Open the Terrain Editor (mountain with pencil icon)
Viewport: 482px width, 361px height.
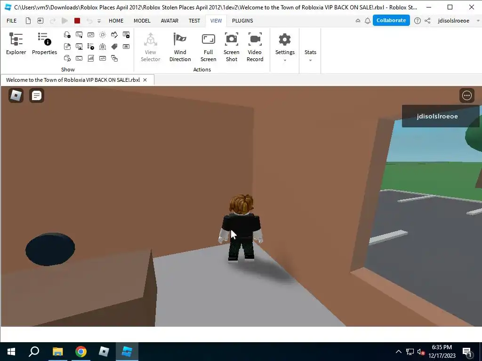click(114, 35)
